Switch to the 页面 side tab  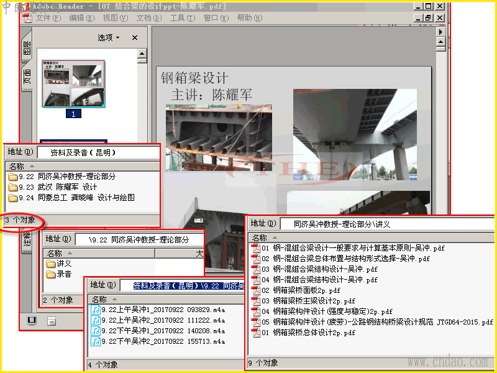(x=27, y=76)
